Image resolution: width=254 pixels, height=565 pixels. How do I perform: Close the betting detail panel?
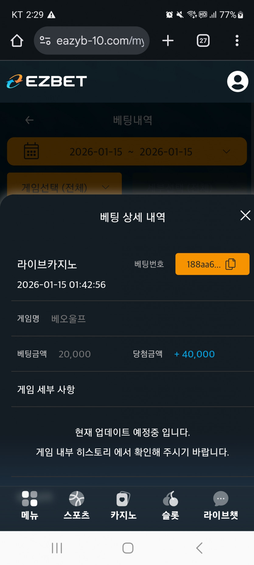(245, 216)
